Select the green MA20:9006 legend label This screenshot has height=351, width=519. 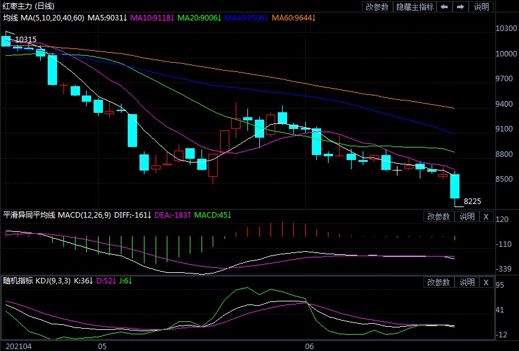click(199, 18)
